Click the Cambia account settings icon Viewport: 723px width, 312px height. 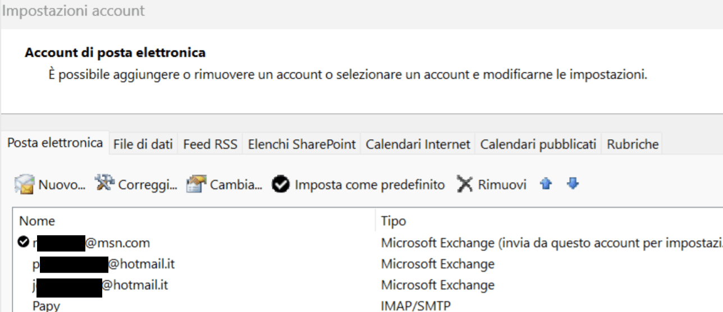[196, 184]
